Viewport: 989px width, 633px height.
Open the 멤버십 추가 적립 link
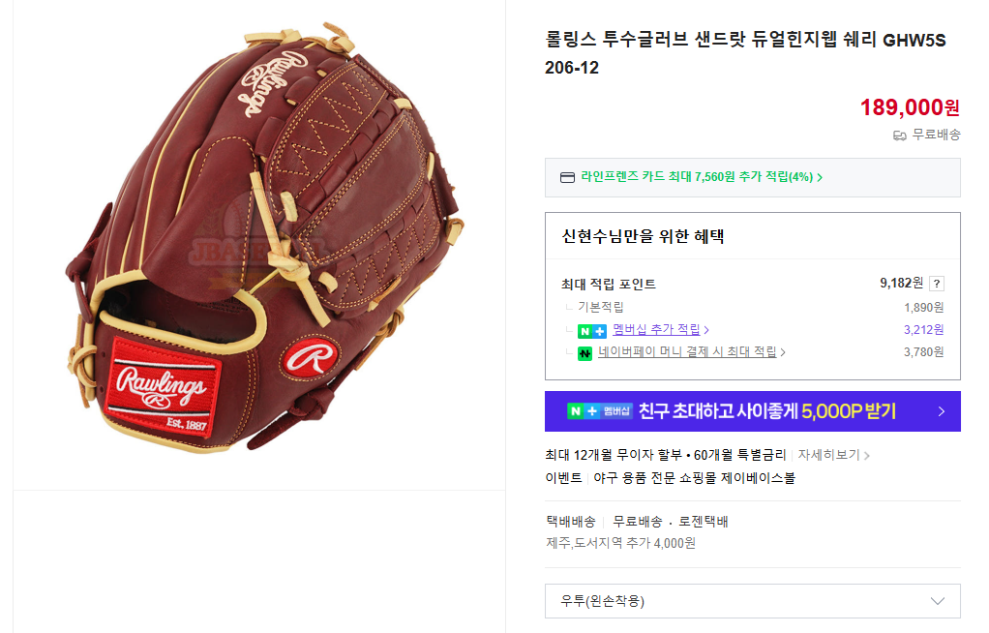coord(660,329)
